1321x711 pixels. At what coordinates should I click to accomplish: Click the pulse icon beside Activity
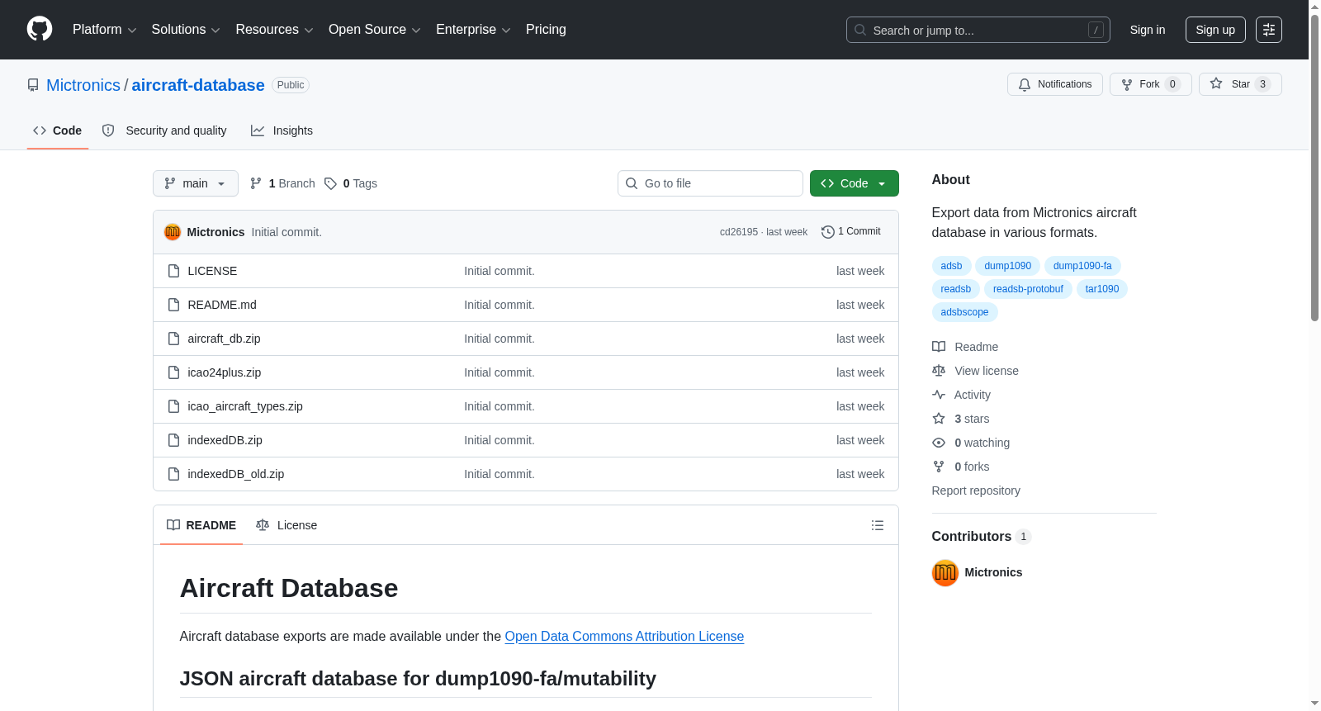click(x=939, y=395)
